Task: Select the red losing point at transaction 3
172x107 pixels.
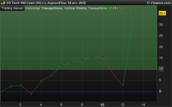Action: [31, 94]
